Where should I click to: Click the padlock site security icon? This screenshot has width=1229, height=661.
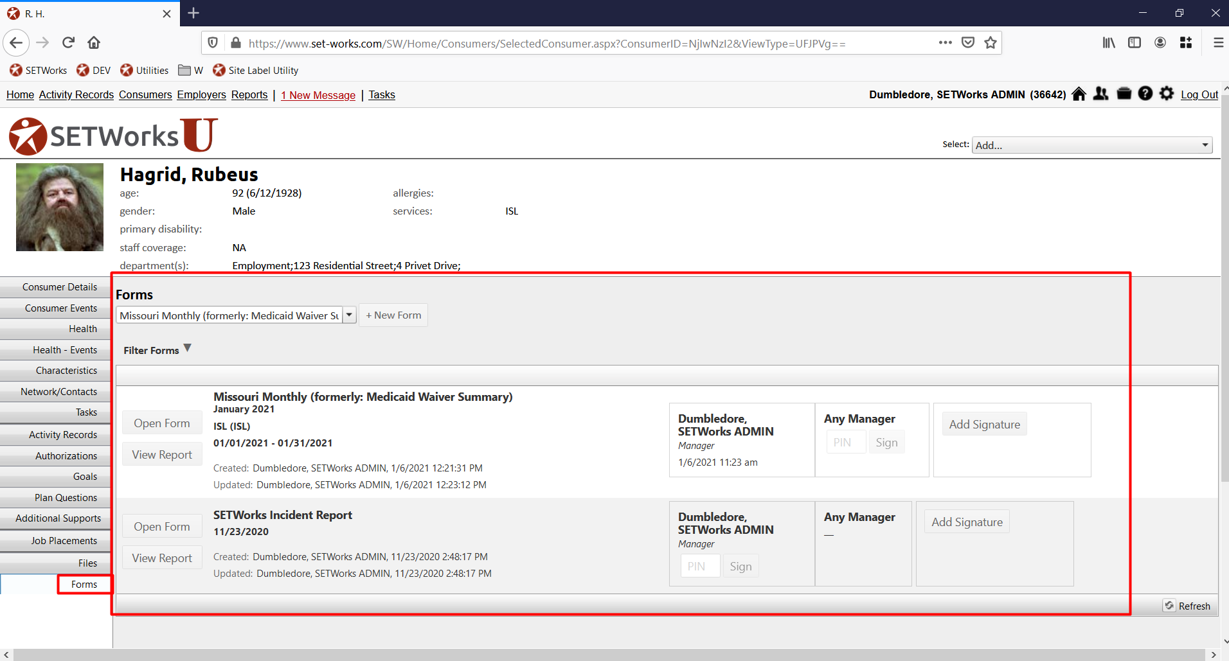click(x=236, y=43)
